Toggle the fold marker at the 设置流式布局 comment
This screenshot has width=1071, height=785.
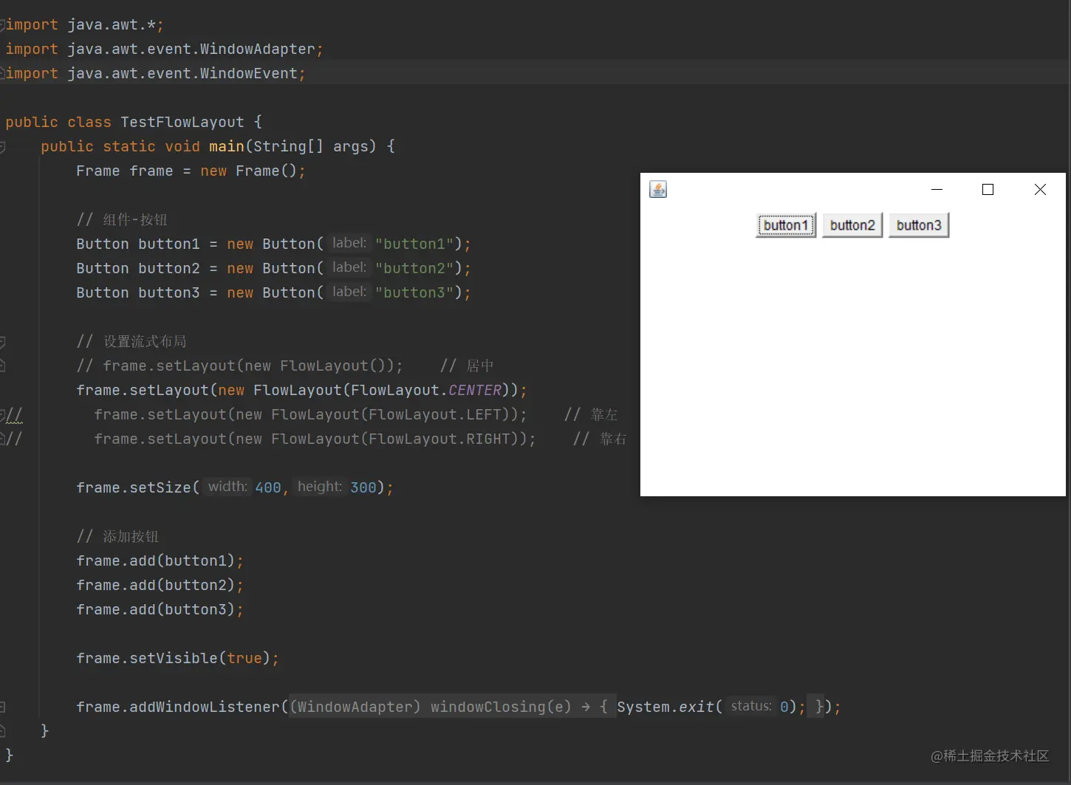pyautogui.click(x=2, y=342)
